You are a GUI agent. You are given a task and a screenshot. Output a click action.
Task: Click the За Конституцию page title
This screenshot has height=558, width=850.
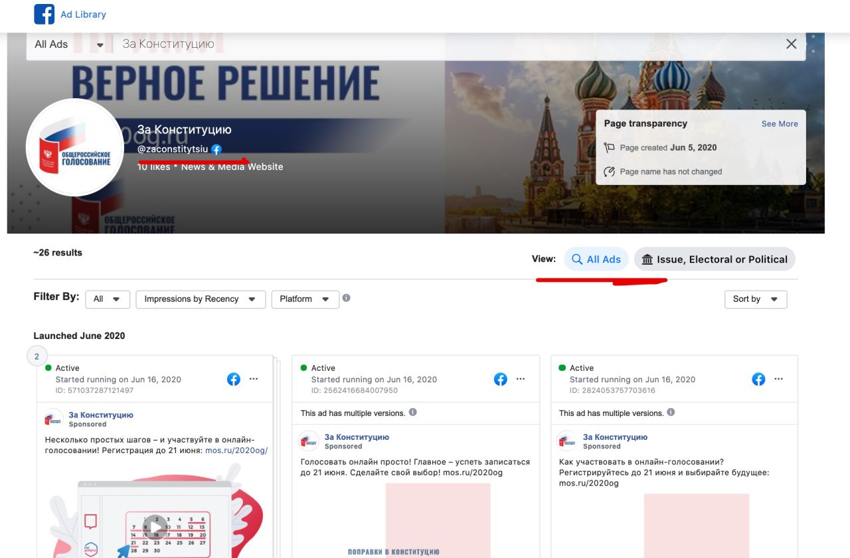coord(184,129)
